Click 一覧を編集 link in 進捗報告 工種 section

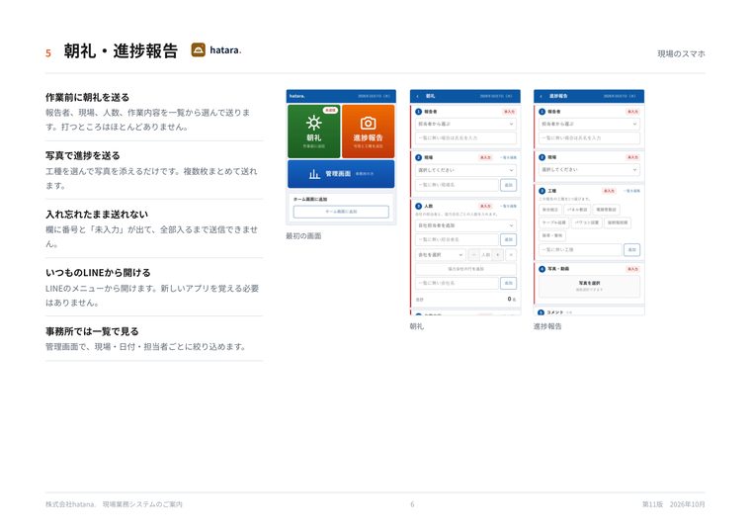click(x=631, y=191)
